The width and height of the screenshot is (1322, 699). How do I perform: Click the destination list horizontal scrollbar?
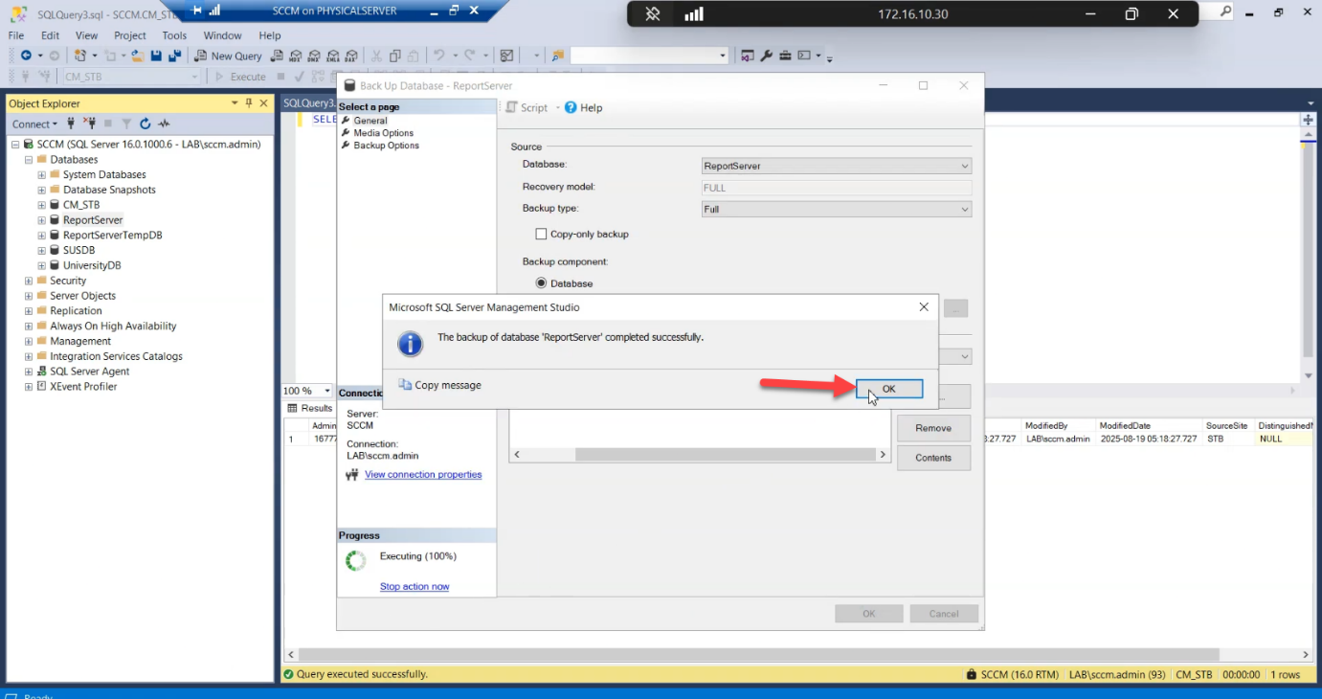[x=700, y=455]
